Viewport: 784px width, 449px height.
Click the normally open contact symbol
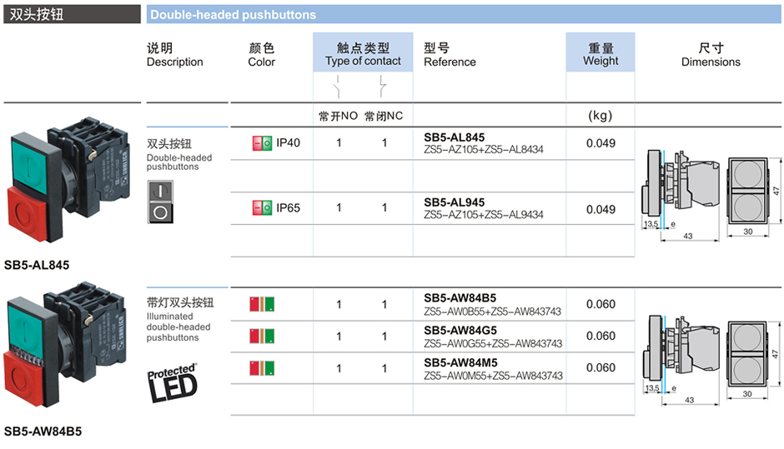(x=338, y=85)
